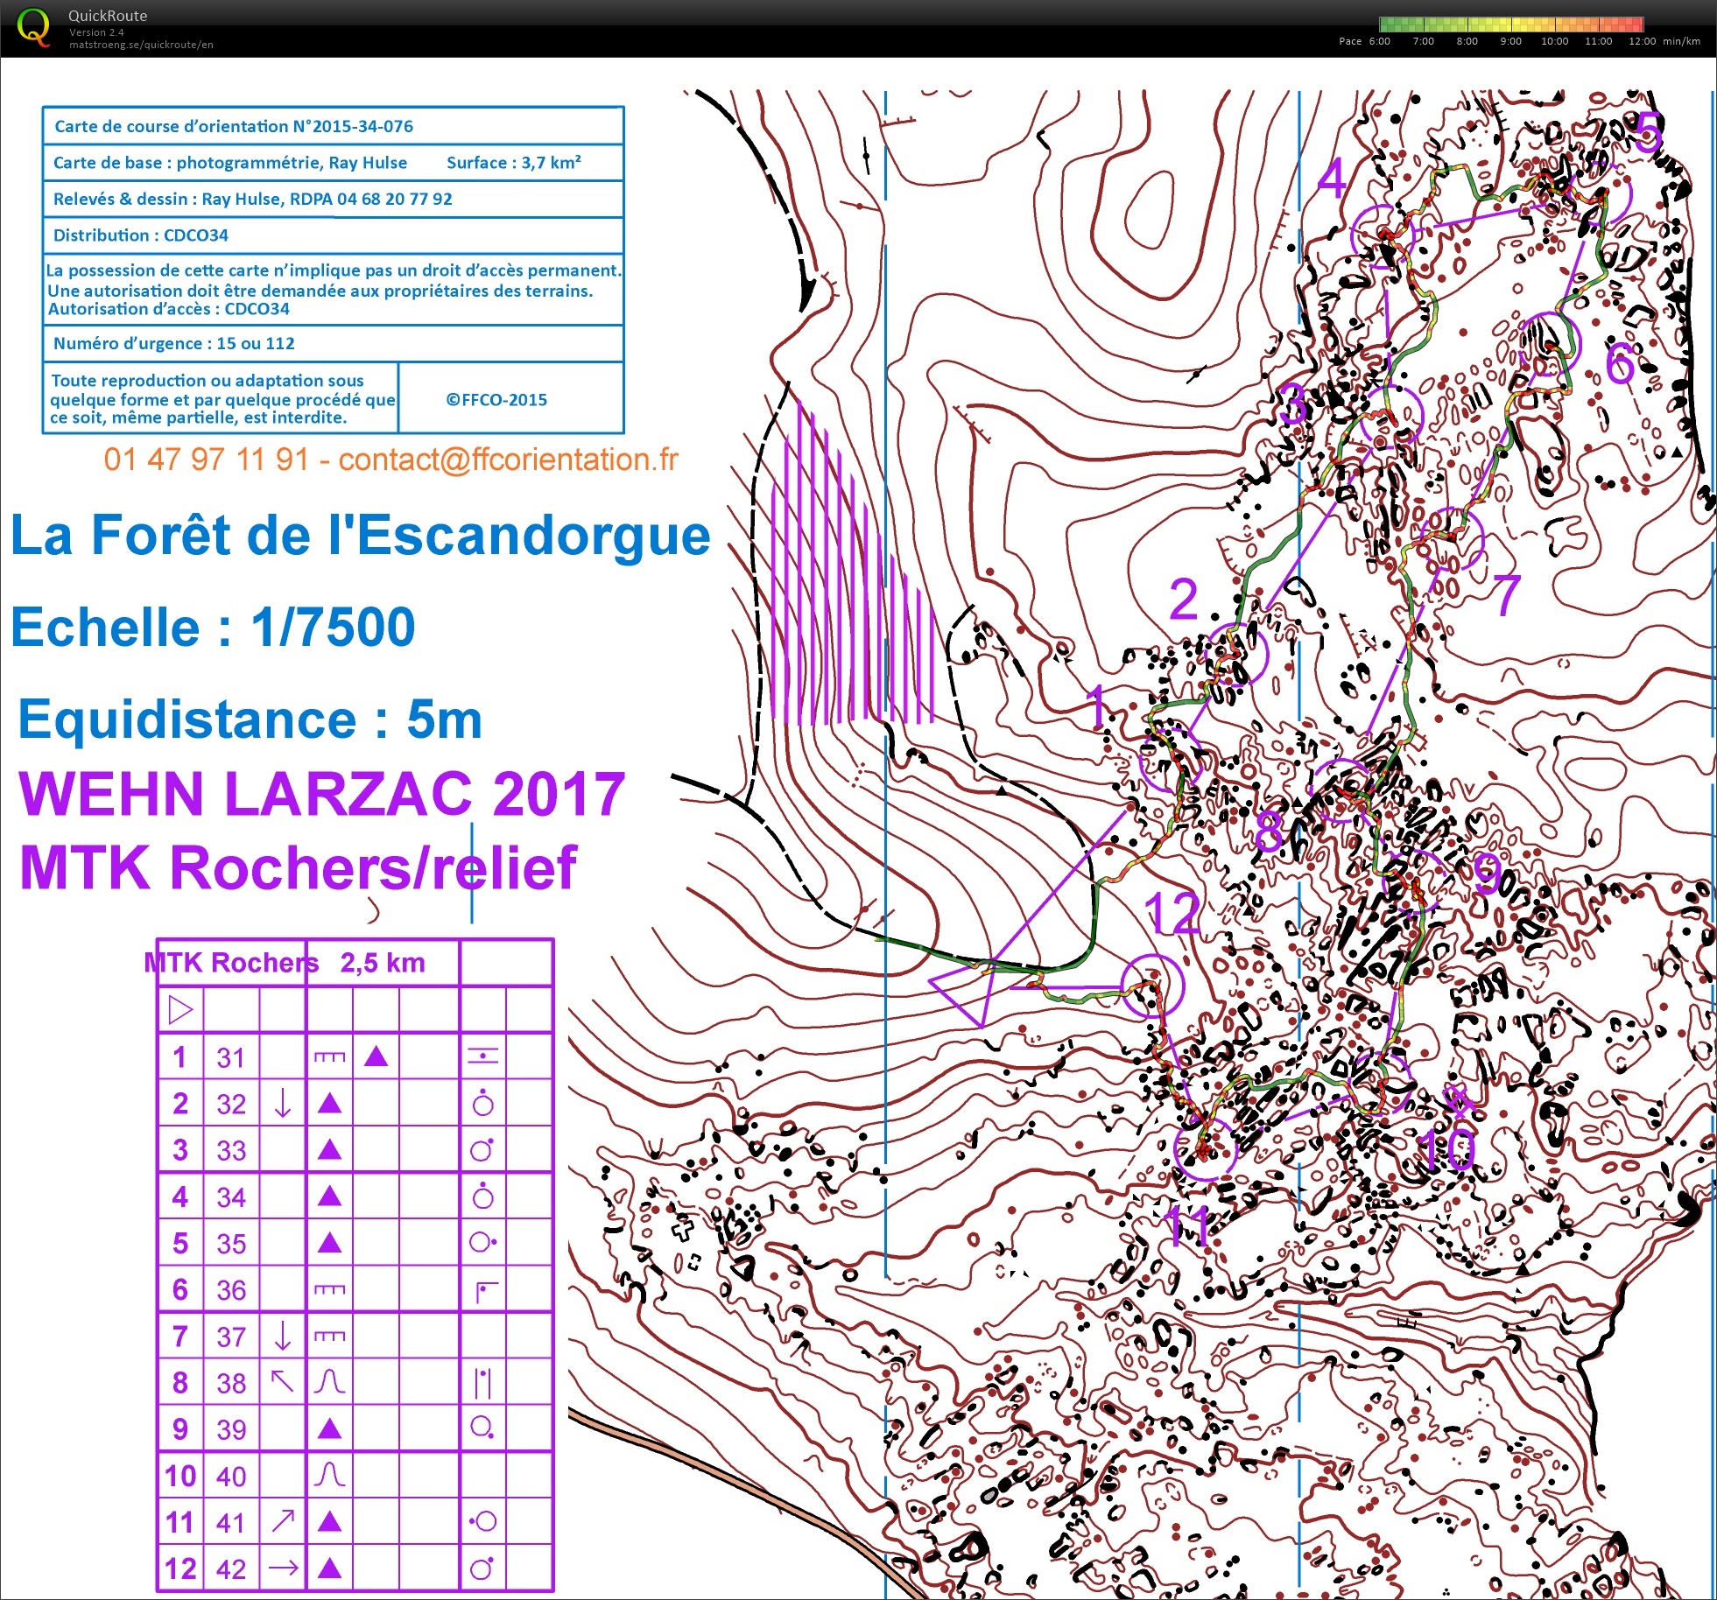Open the matstroeng.se/quickroute/en link
The width and height of the screenshot is (1717, 1600).
(141, 45)
